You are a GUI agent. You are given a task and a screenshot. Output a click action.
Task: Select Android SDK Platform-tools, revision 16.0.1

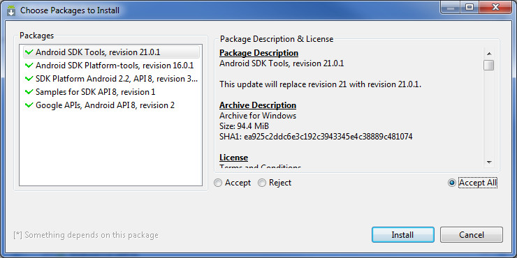pos(112,66)
